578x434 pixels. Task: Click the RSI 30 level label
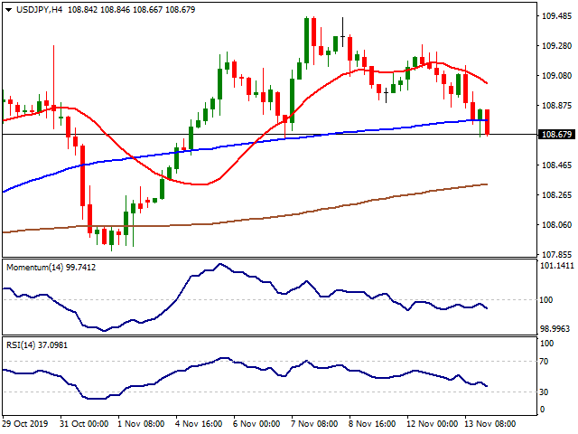(x=544, y=392)
